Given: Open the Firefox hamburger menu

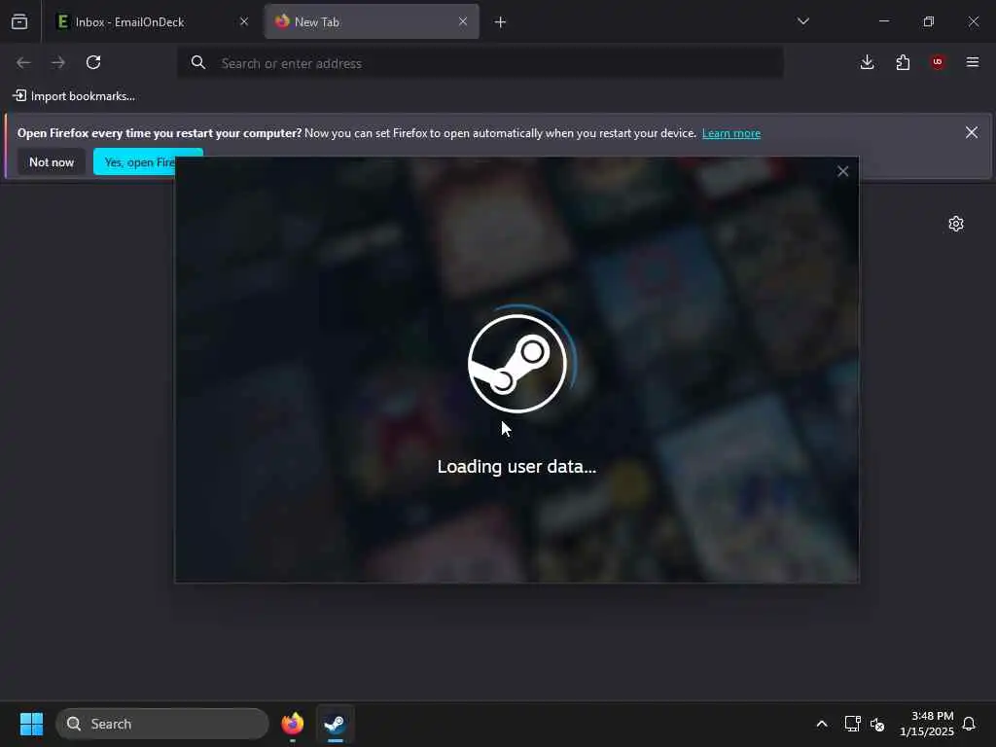Looking at the screenshot, I should 973,62.
